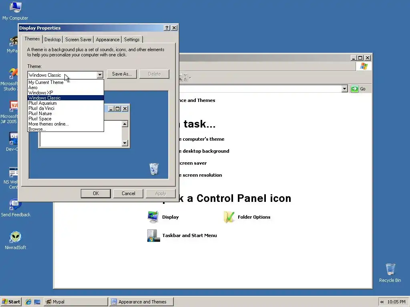Click the Delete button

pyautogui.click(x=154, y=74)
